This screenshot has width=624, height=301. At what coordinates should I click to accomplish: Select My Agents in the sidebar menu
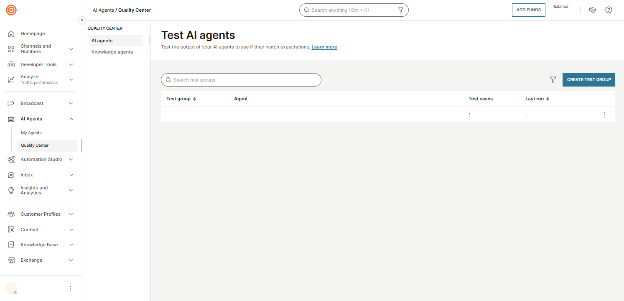31,133
